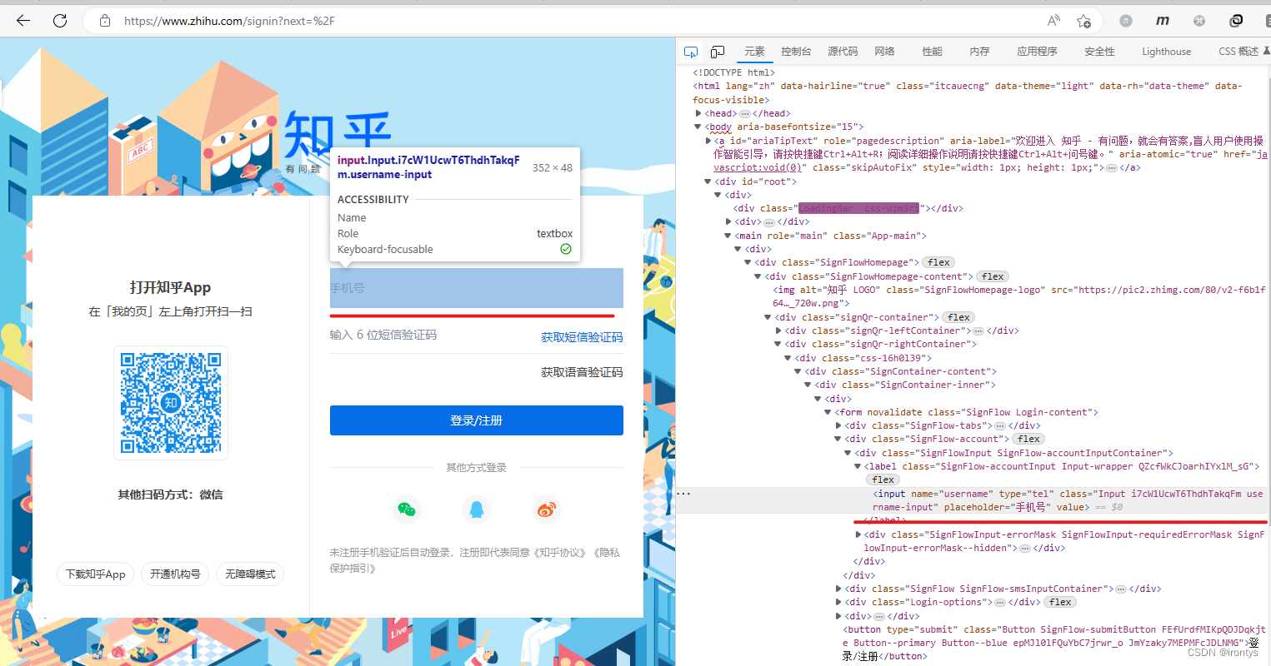Viewport: 1271px width, 666px height.
Task: Click the 开通机构号 button
Action: click(175, 574)
